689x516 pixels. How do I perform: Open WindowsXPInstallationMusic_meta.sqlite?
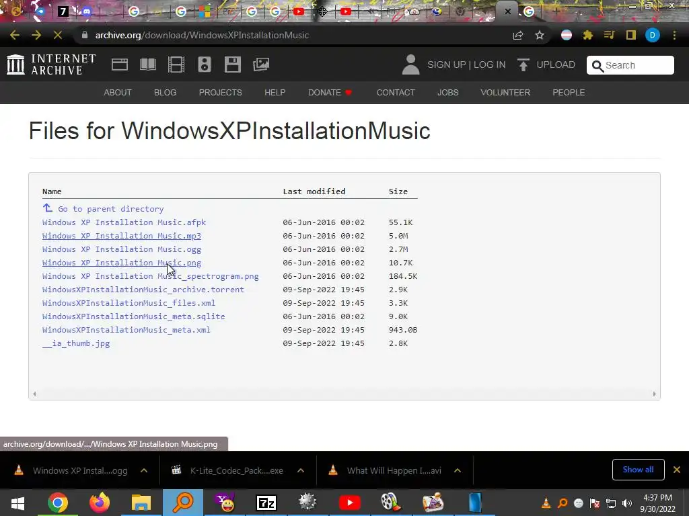click(134, 316)
